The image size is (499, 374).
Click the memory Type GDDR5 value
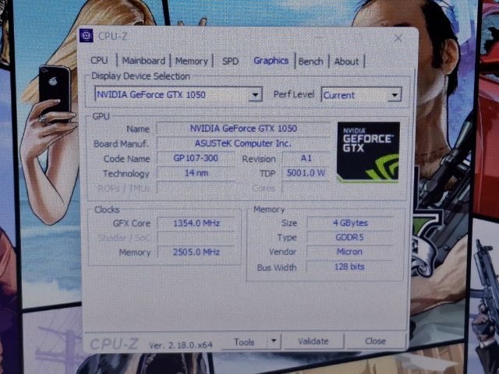click(350, 237)
